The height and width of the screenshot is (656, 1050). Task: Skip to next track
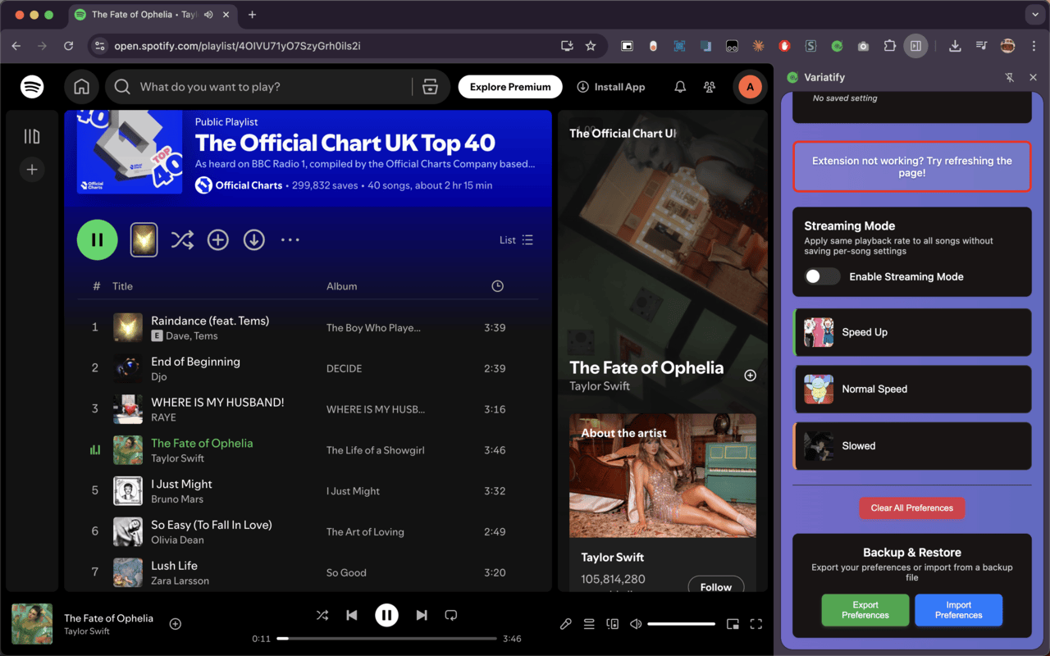[422, 615]
